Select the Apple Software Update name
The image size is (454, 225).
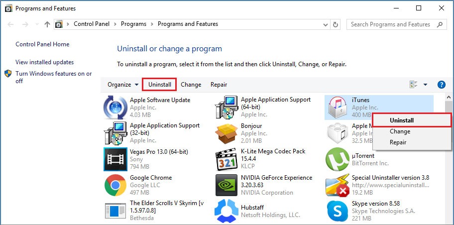[160, 100]
